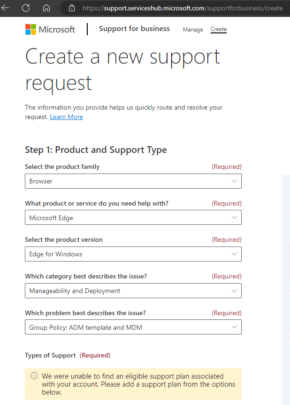This screenshot has width=290, height=405.
Task: Open the Edge for Windows version dropdown
Action: [x=133, y=254]
